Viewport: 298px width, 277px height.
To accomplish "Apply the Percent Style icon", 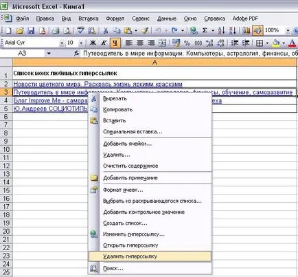I will (x=187, y=43).
